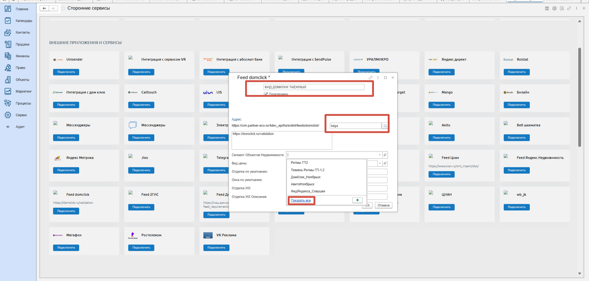This screenshot has height=281, width=589.
Task: Click the save icon in top toolbar
Action: click(x=547, y=8)
